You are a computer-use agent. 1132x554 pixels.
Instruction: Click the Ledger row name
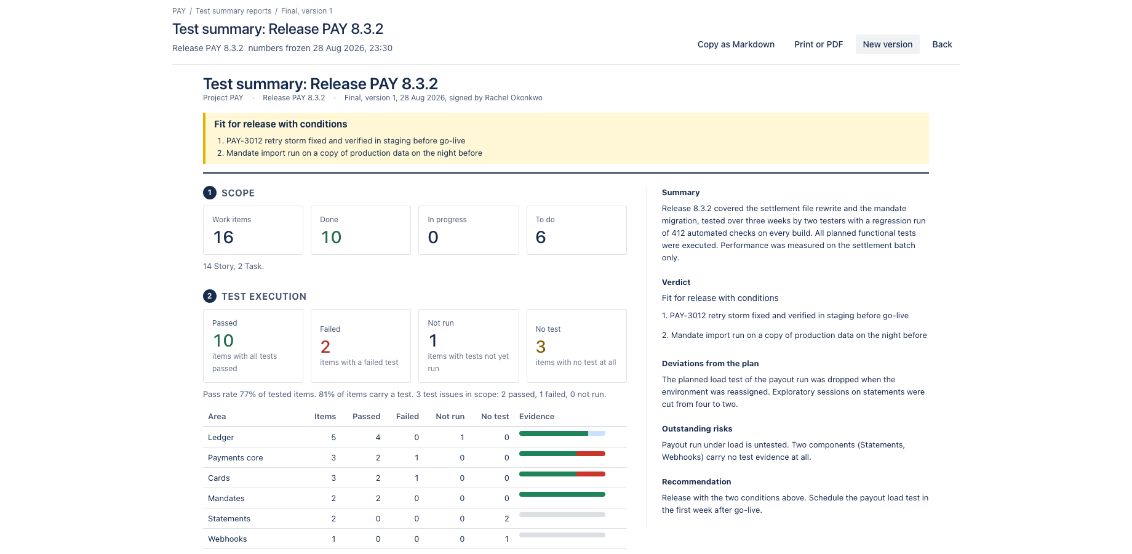(221, 438)
